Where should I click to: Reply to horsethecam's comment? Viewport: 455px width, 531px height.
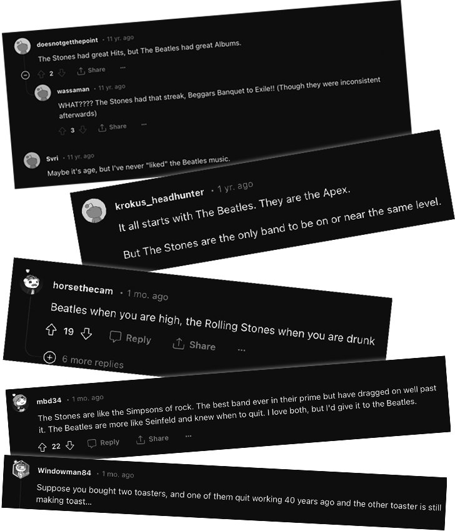(x=131, y=337)
